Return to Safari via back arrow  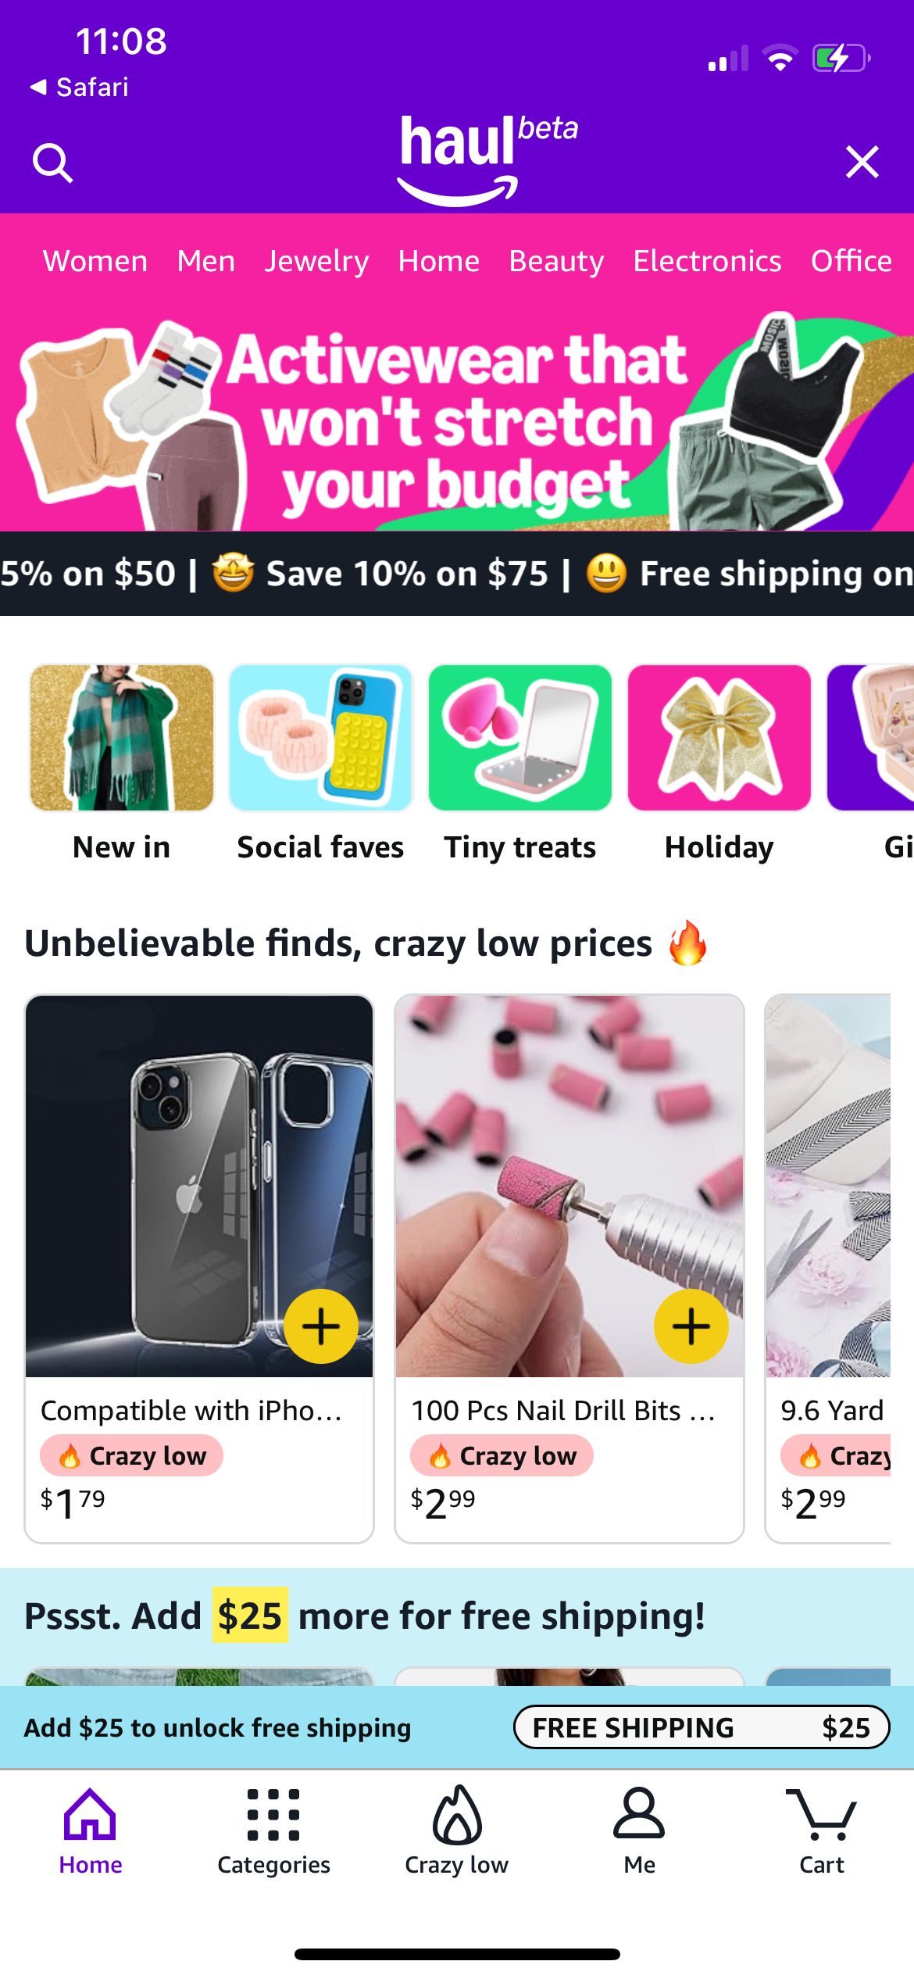79,87
